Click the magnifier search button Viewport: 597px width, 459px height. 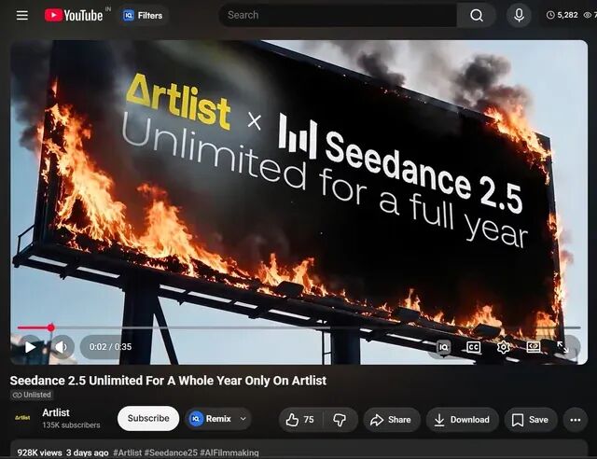pos(477,15)
